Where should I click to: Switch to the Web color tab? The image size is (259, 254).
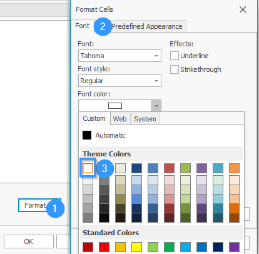(x=120, y=119)
